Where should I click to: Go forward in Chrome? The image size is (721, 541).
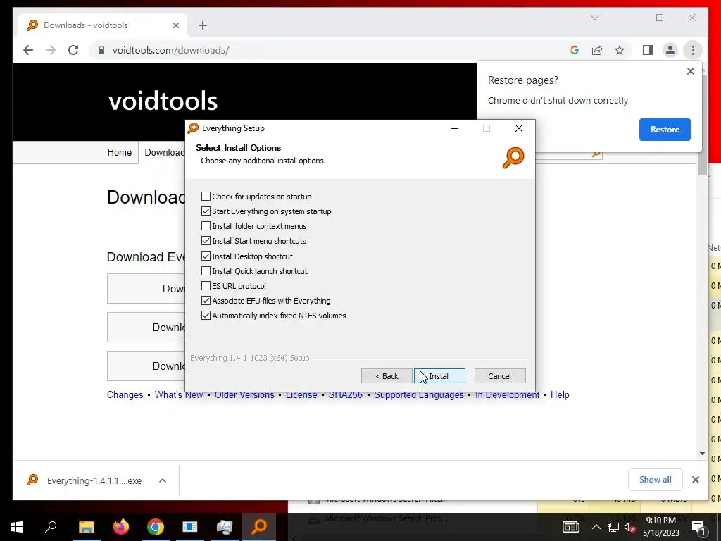coord(51,50)
